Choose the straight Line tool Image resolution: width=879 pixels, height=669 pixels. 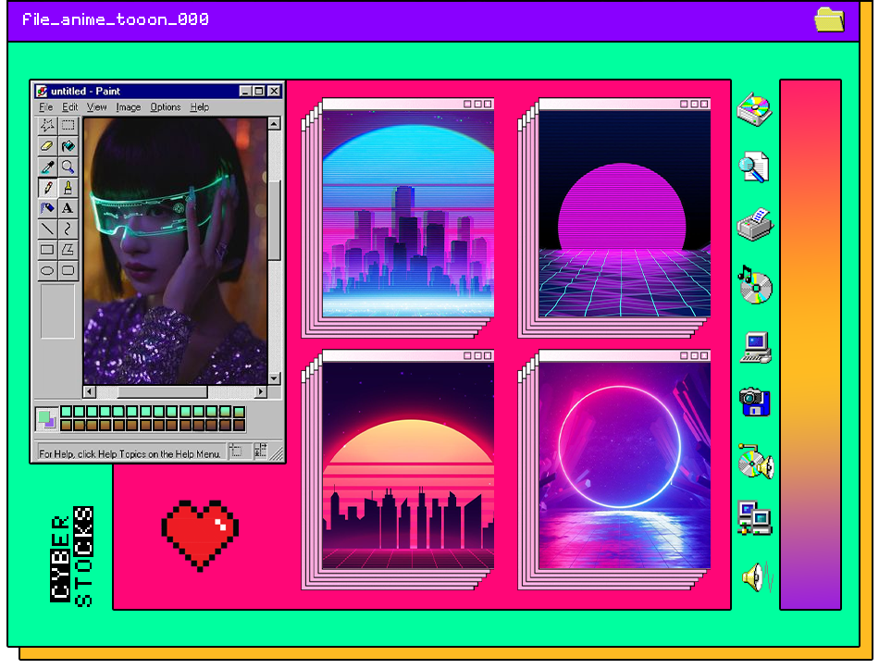click(47, 229)
